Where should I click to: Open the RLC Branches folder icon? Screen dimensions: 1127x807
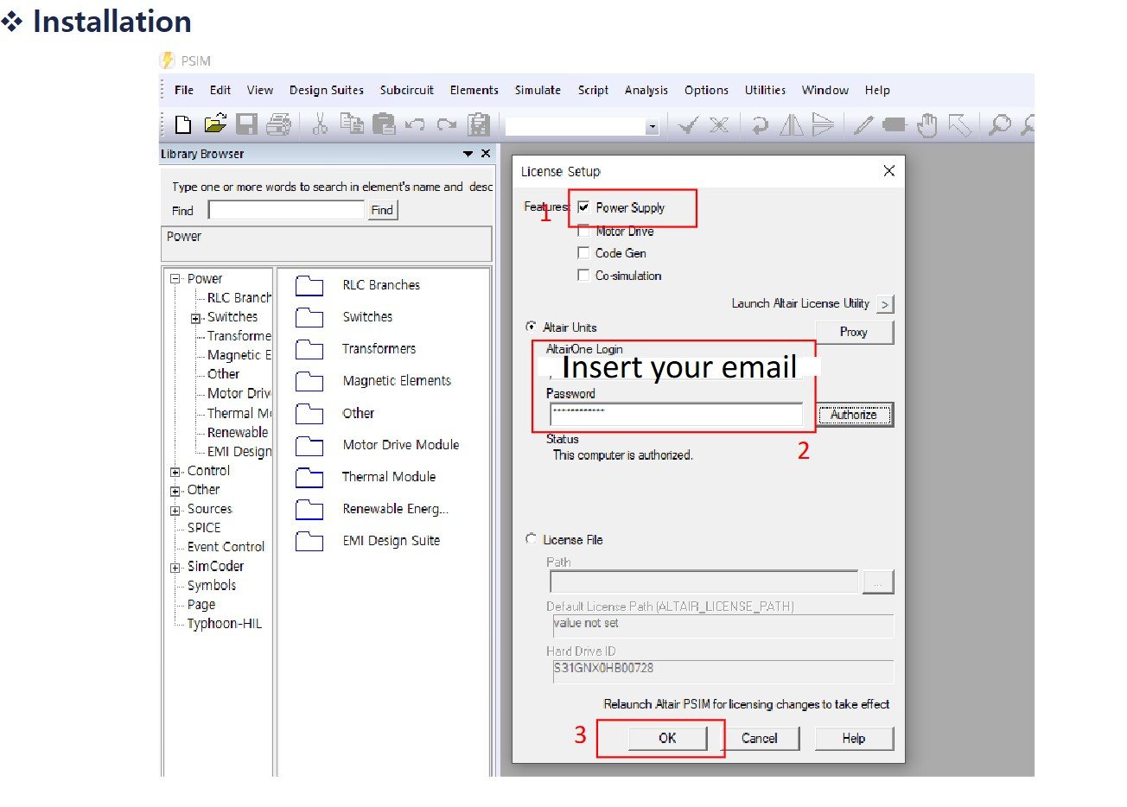pyautogui.click(x=309, y=285)
